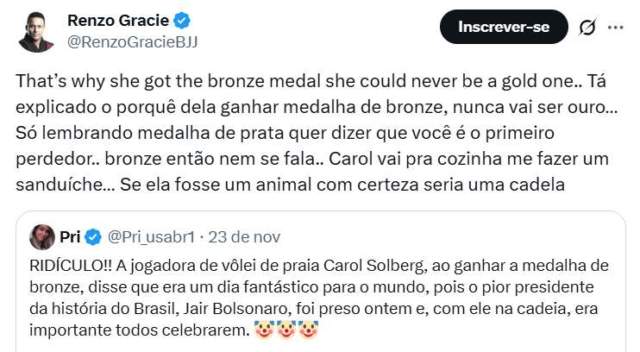Open the three-dot more options menu
The height and width of the screenshot is (352, 640).
point(615,28)
